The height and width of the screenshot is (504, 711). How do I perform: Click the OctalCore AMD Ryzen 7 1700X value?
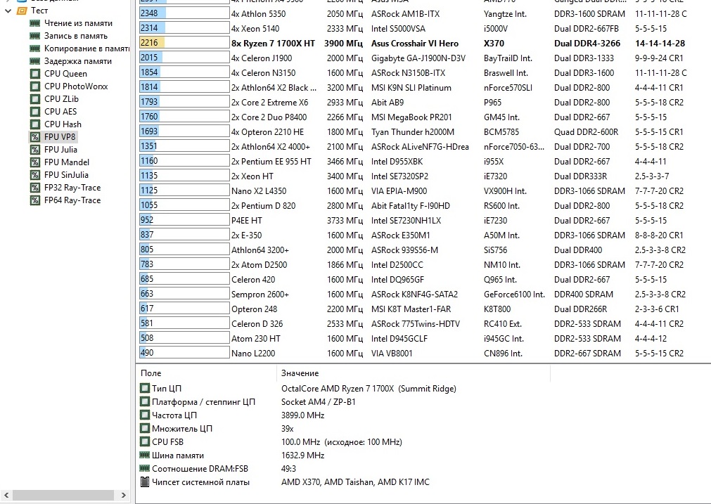point(369,389)
